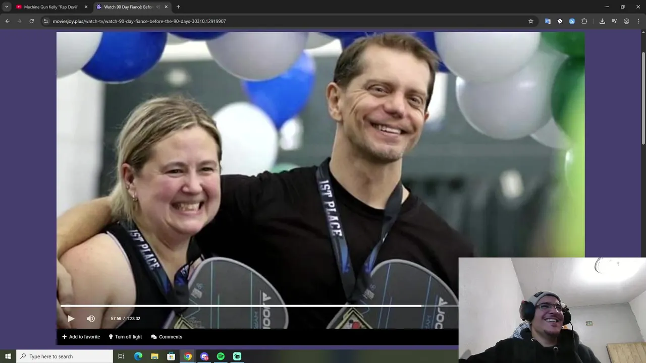The width and height of the screenshot is (646, 363).
Task: Switch to Chrome taskbar icon
Action: point(188,356)
